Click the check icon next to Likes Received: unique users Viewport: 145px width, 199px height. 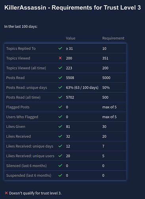60,156
